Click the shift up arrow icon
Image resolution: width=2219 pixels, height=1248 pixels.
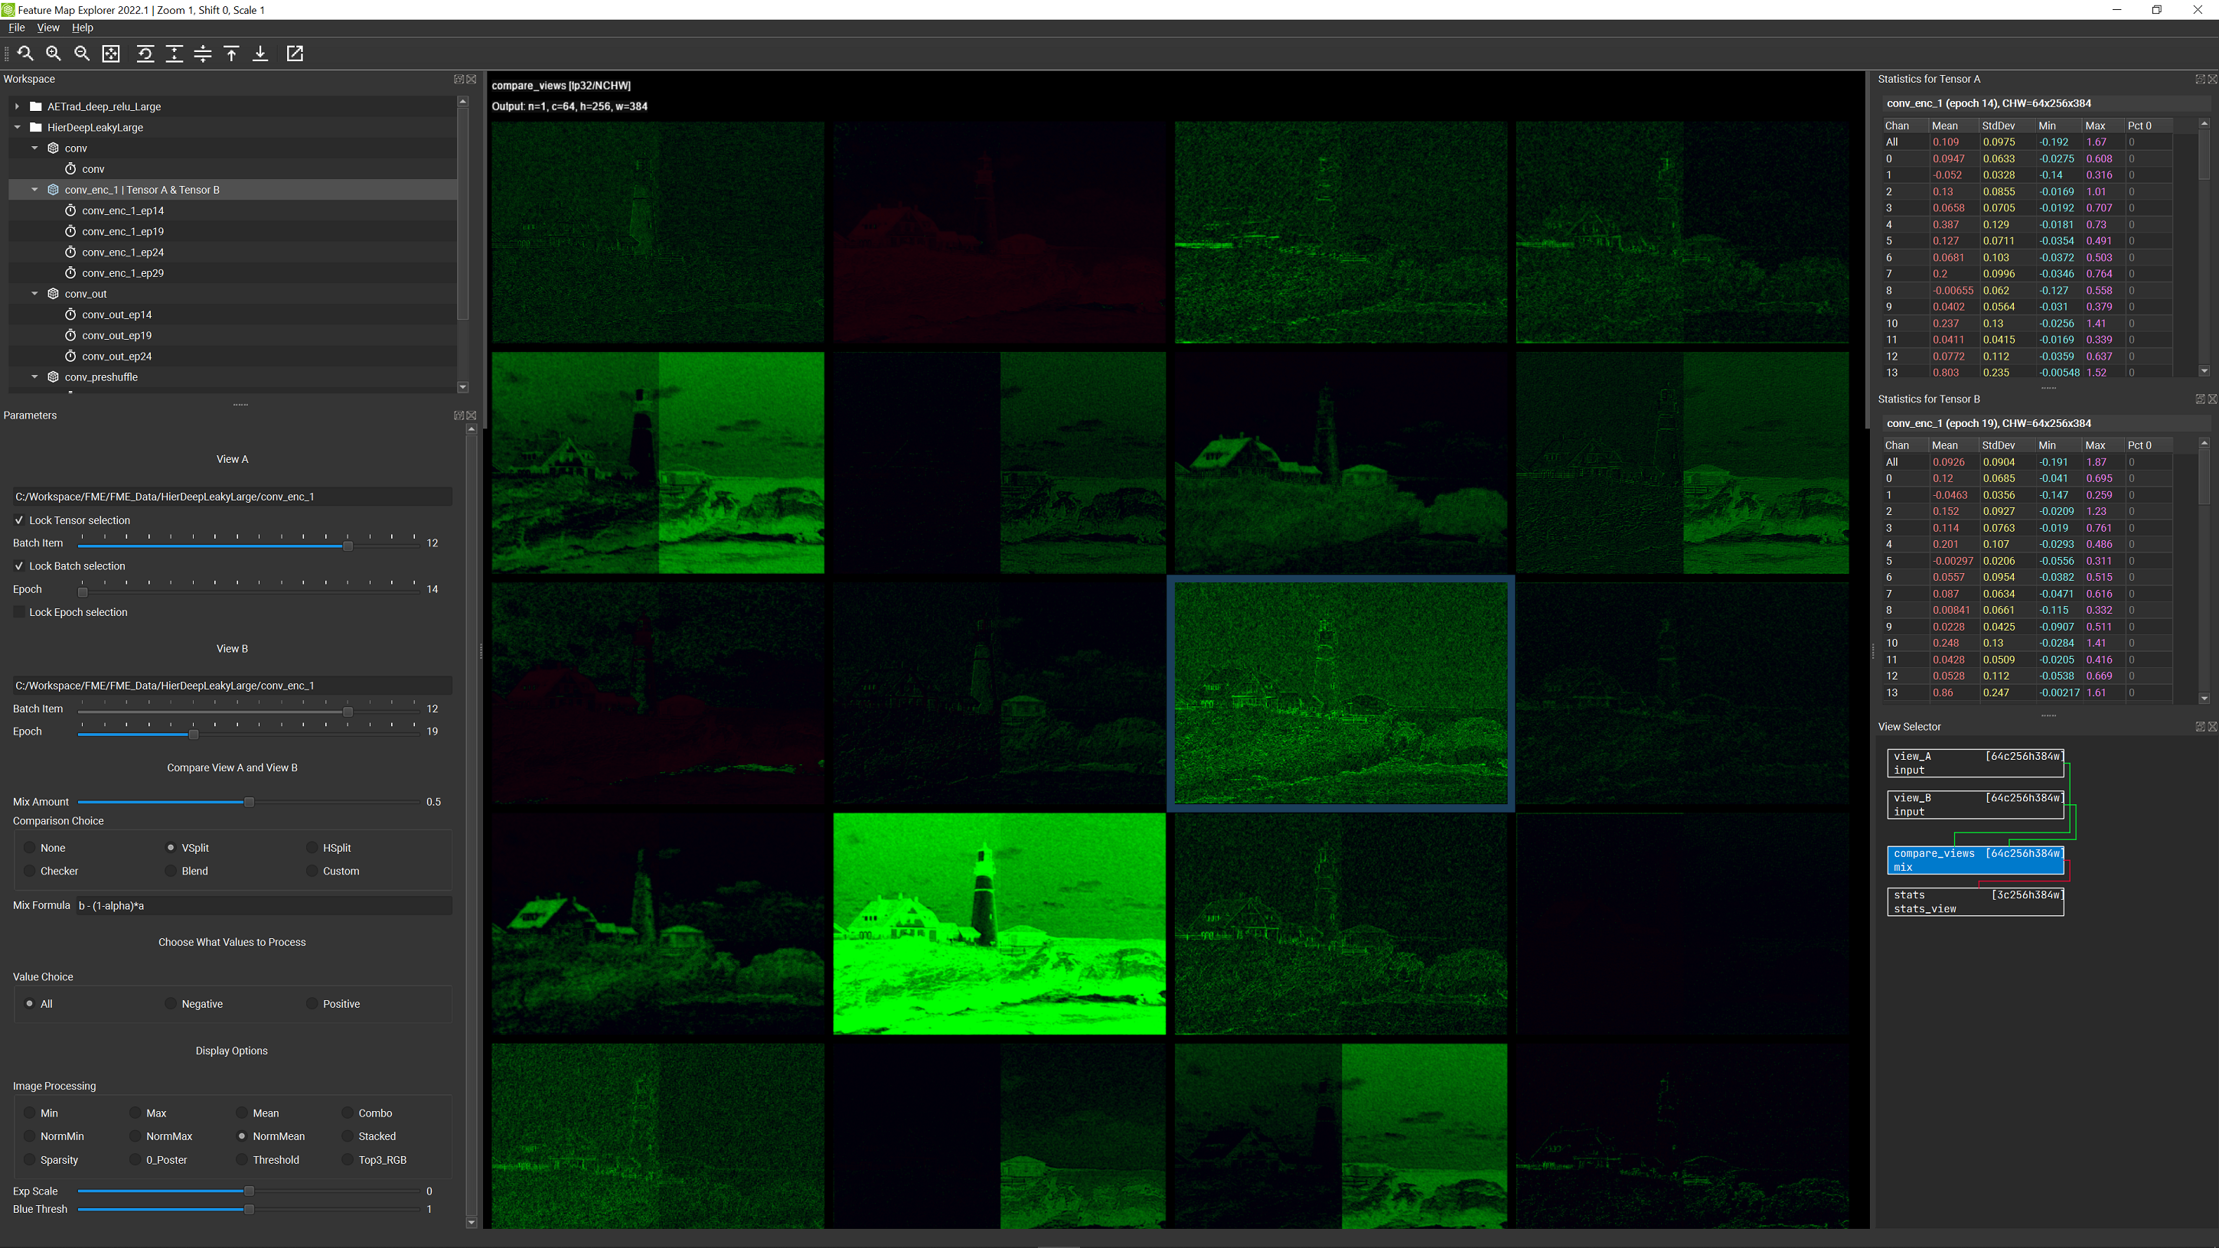pyautogui.click(x=232, y=54)
